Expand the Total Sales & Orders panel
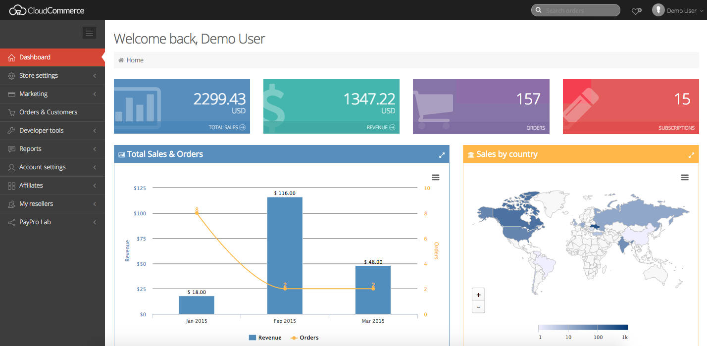 click(442, 155)
